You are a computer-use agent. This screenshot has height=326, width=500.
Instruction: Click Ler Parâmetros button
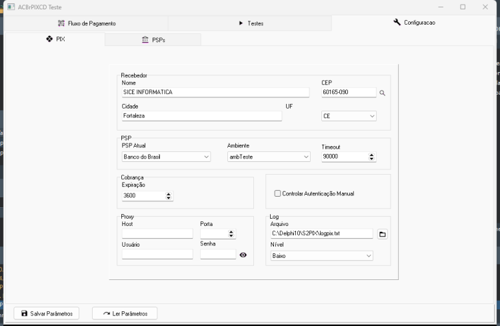(x=125, y=313)
